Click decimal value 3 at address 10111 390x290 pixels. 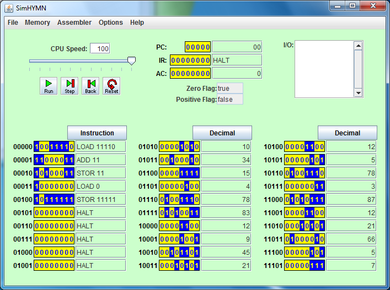pyautogui.click(x=351, y=187)
